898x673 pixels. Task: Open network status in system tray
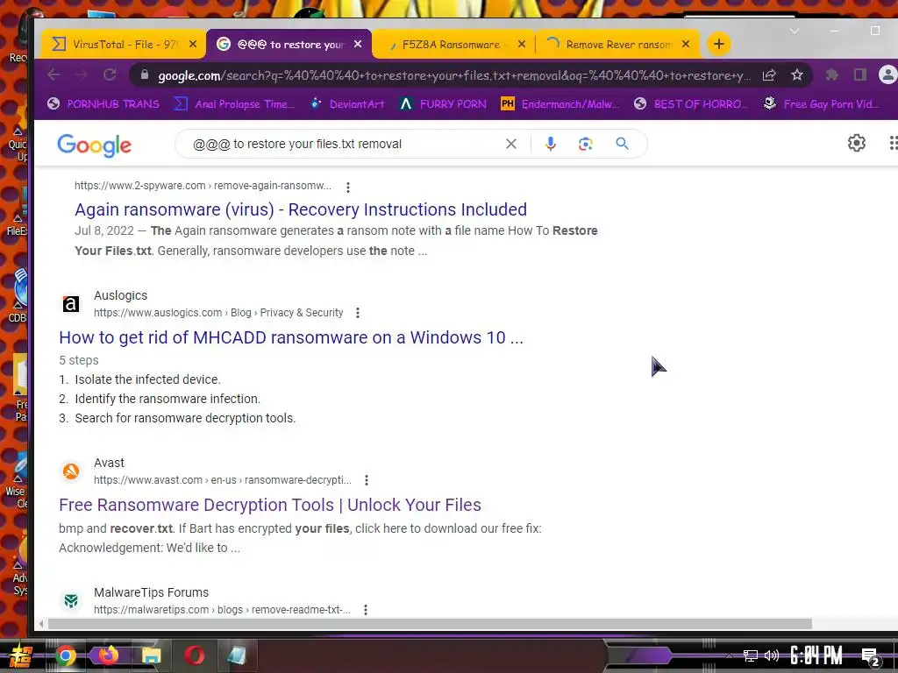pyautogui.click(x=750, y=655)
